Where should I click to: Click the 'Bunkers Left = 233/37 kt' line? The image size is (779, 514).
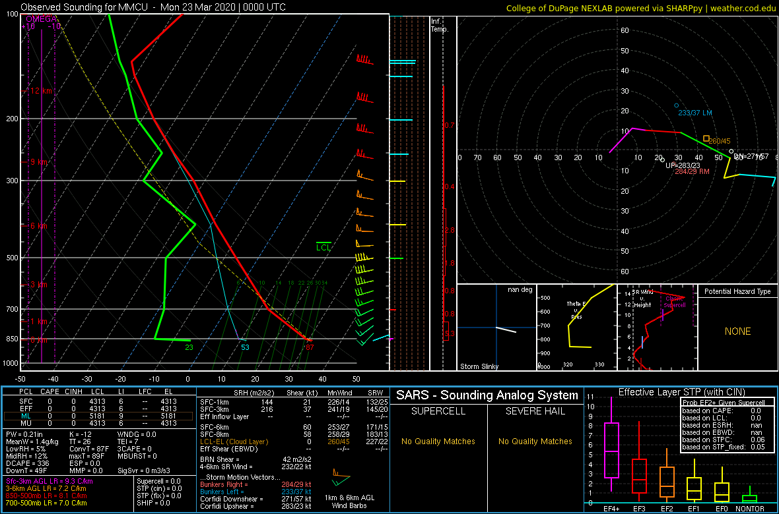tap(255, 492)
